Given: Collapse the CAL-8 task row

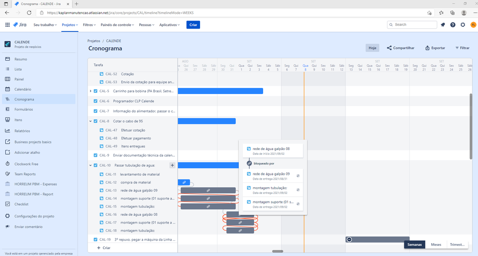Looking at the screenshot, I should (90, 121).
